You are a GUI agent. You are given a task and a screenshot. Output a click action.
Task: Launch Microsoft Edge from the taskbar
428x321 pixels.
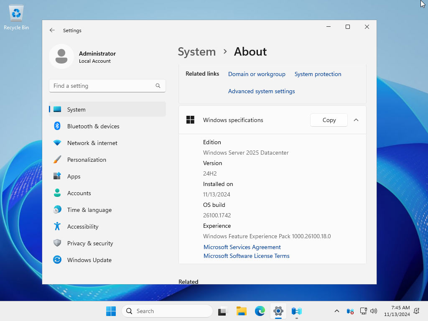tap(260, 311)
